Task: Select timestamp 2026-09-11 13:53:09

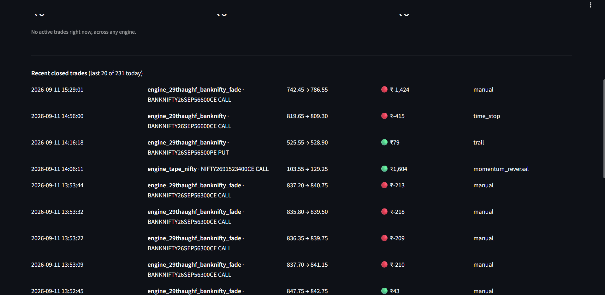Action: point(57,264)
